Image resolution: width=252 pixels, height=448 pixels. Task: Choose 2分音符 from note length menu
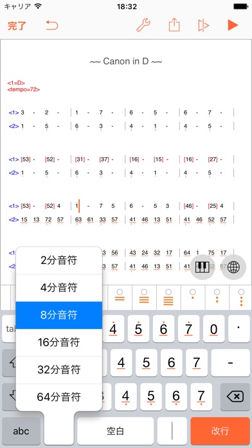pyautogui.click(x=59, y=260)
